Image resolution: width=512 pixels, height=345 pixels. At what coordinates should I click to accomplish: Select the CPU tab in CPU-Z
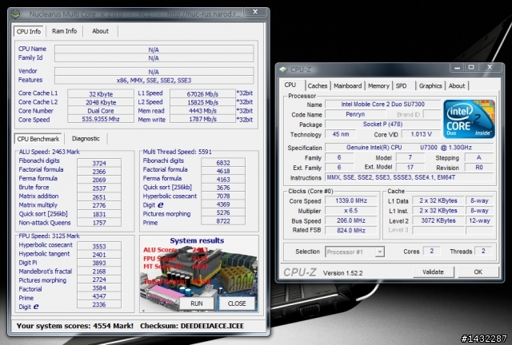(290, 85)
